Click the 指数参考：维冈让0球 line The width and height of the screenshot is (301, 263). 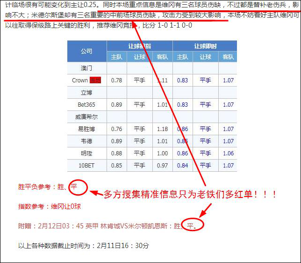click(50, 206)
